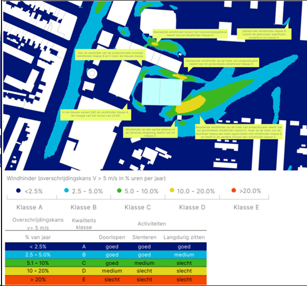Click the yellow 10.0 - 20.0% legend dot

point(172,190)
